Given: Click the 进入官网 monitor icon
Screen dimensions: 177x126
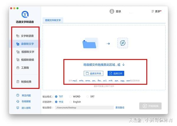Looking at the screenshot, I should coord(18,108).
